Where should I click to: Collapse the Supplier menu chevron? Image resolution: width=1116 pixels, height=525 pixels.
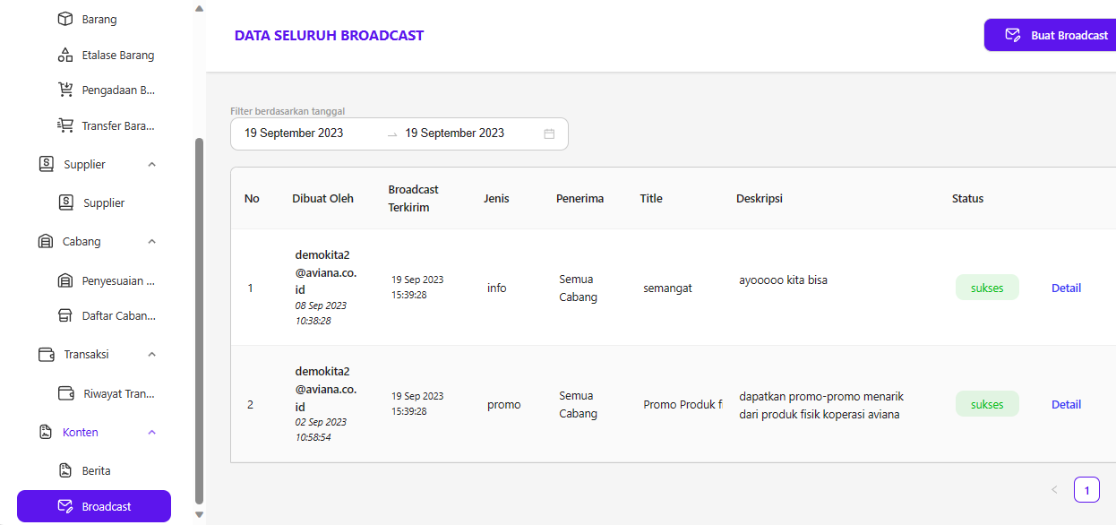pos(151,165)
